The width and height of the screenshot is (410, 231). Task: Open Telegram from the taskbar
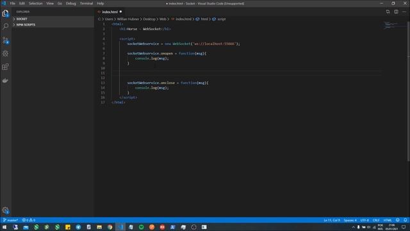[78, 227]
